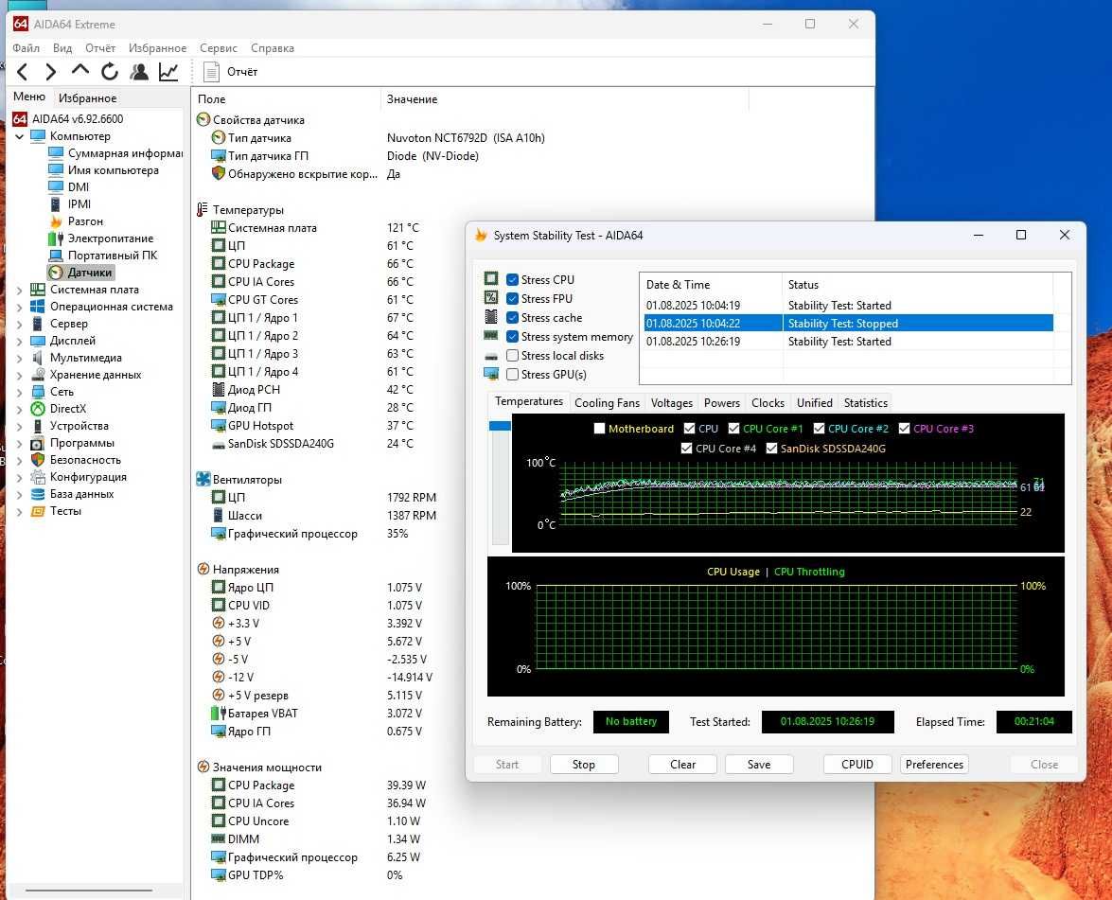This screenshot has width=1112, height=900.
Task: Open CPUID from stability test window
Action: (857, 764)
